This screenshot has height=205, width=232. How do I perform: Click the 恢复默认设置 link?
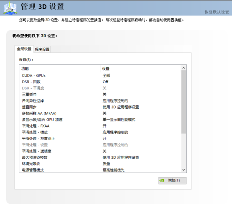pos(217,12)
